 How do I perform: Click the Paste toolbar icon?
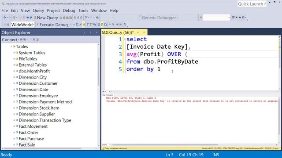81,18
